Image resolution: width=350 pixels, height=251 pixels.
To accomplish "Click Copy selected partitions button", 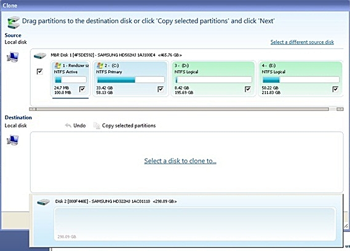I will pos(124,125).
